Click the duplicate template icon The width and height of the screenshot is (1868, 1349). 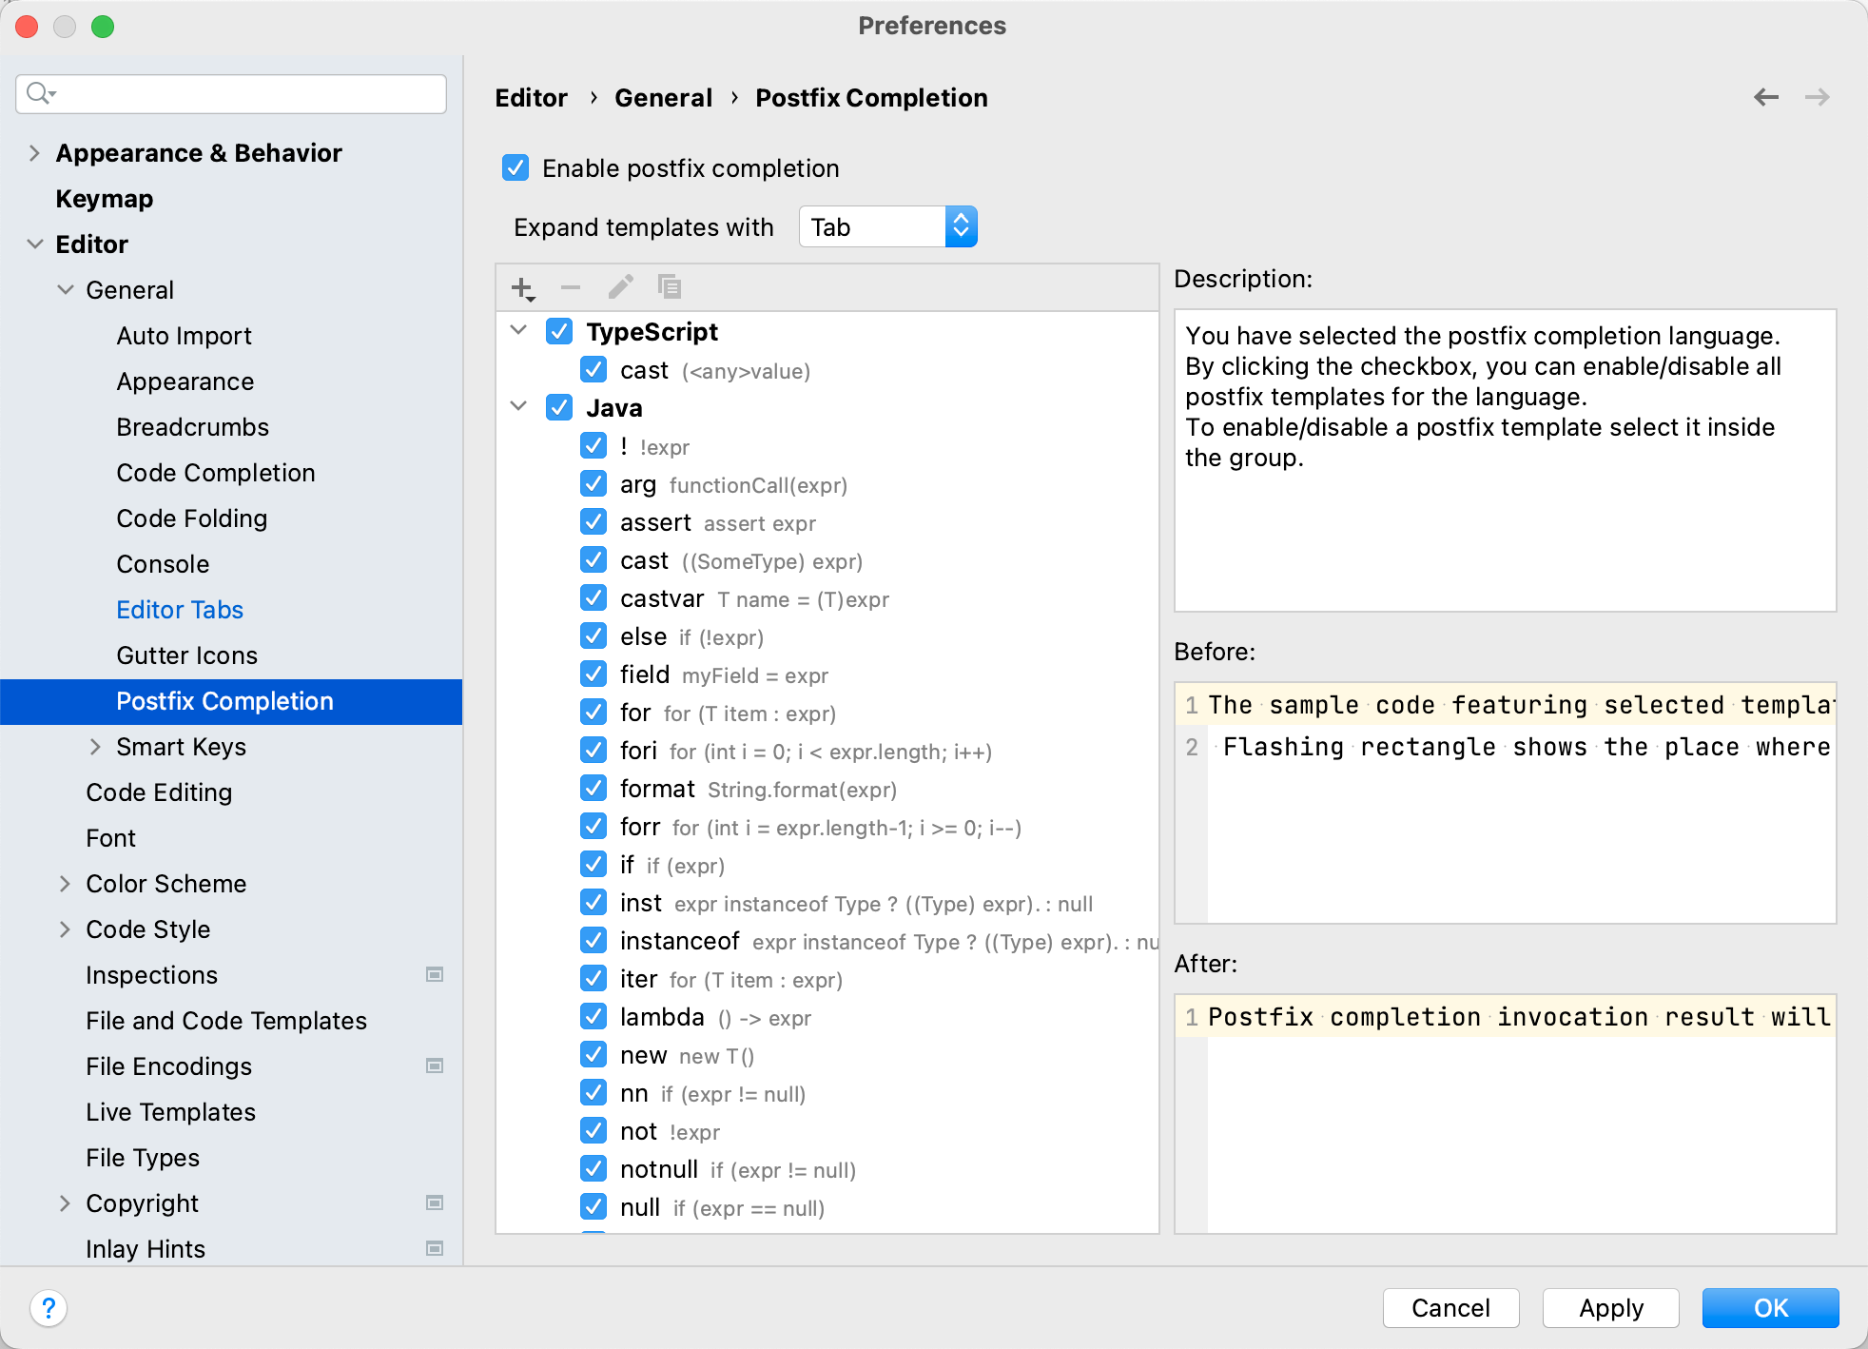(670, 287)
